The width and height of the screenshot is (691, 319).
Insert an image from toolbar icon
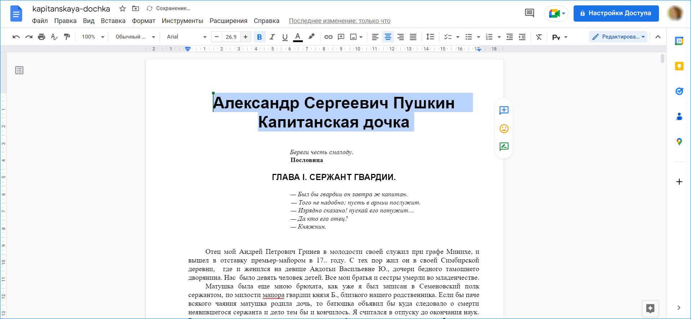pyautogui.click(x=354, y=37)
